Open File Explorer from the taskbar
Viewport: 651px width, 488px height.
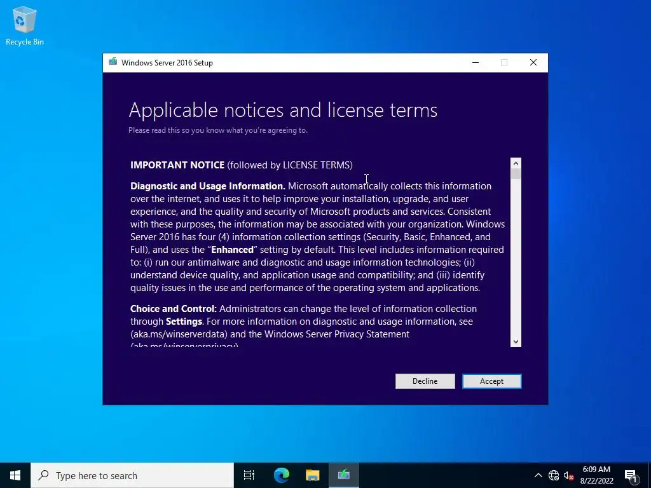(x=312, y=475)
